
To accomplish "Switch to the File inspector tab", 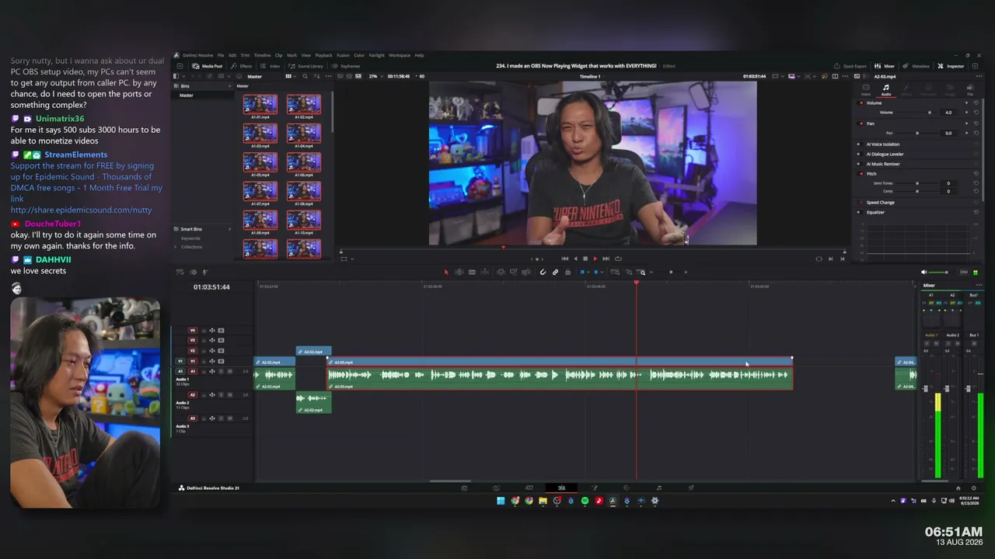I will coord(970,90).
